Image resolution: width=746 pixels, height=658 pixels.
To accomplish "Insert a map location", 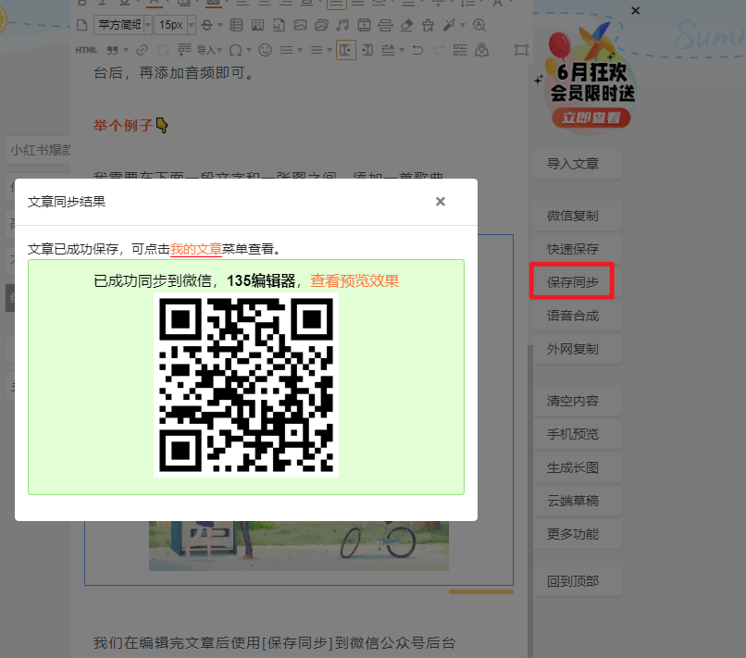I will [x=481, y=50].
